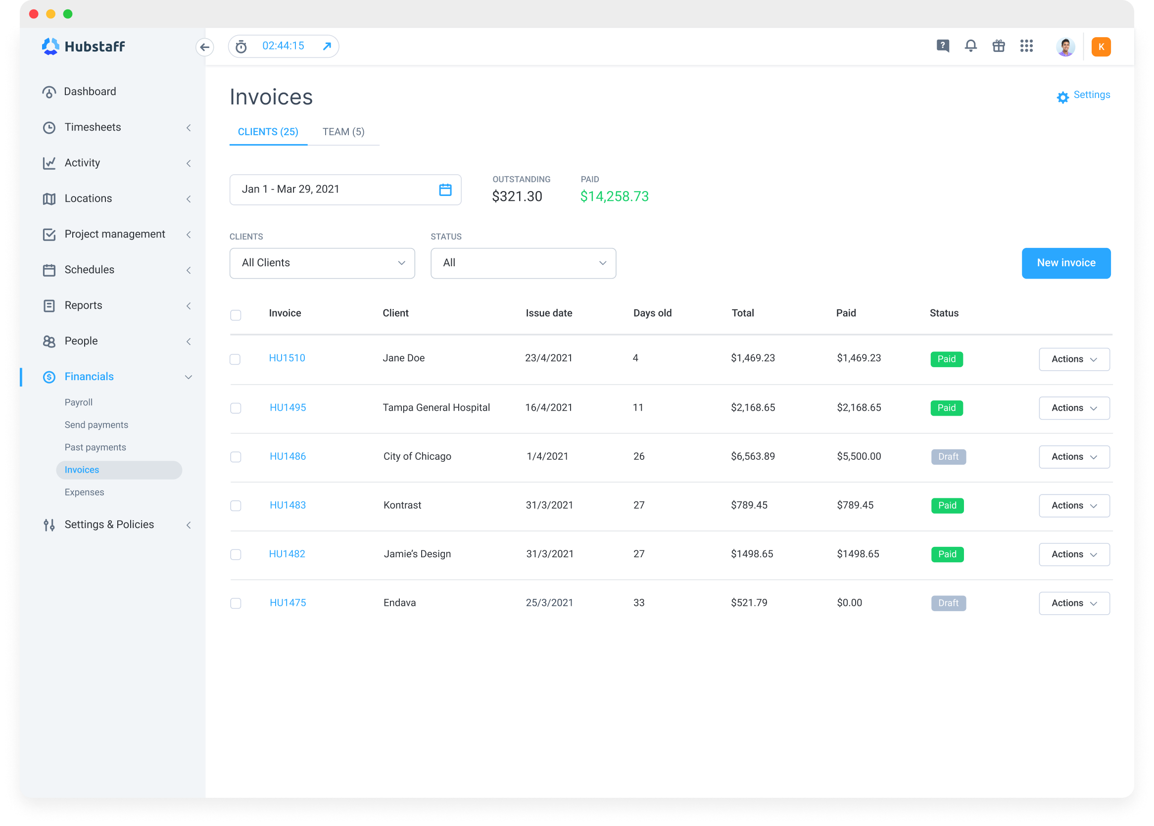Image resolution: width=1154 pixels, height=826 pixels.
Task: Tick the checkbox on the Endava invoice row
Action: pyautogui.click(x=236, y=604)
